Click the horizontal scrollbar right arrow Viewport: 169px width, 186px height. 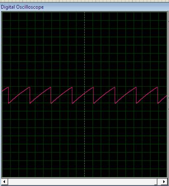coord(164,182)
